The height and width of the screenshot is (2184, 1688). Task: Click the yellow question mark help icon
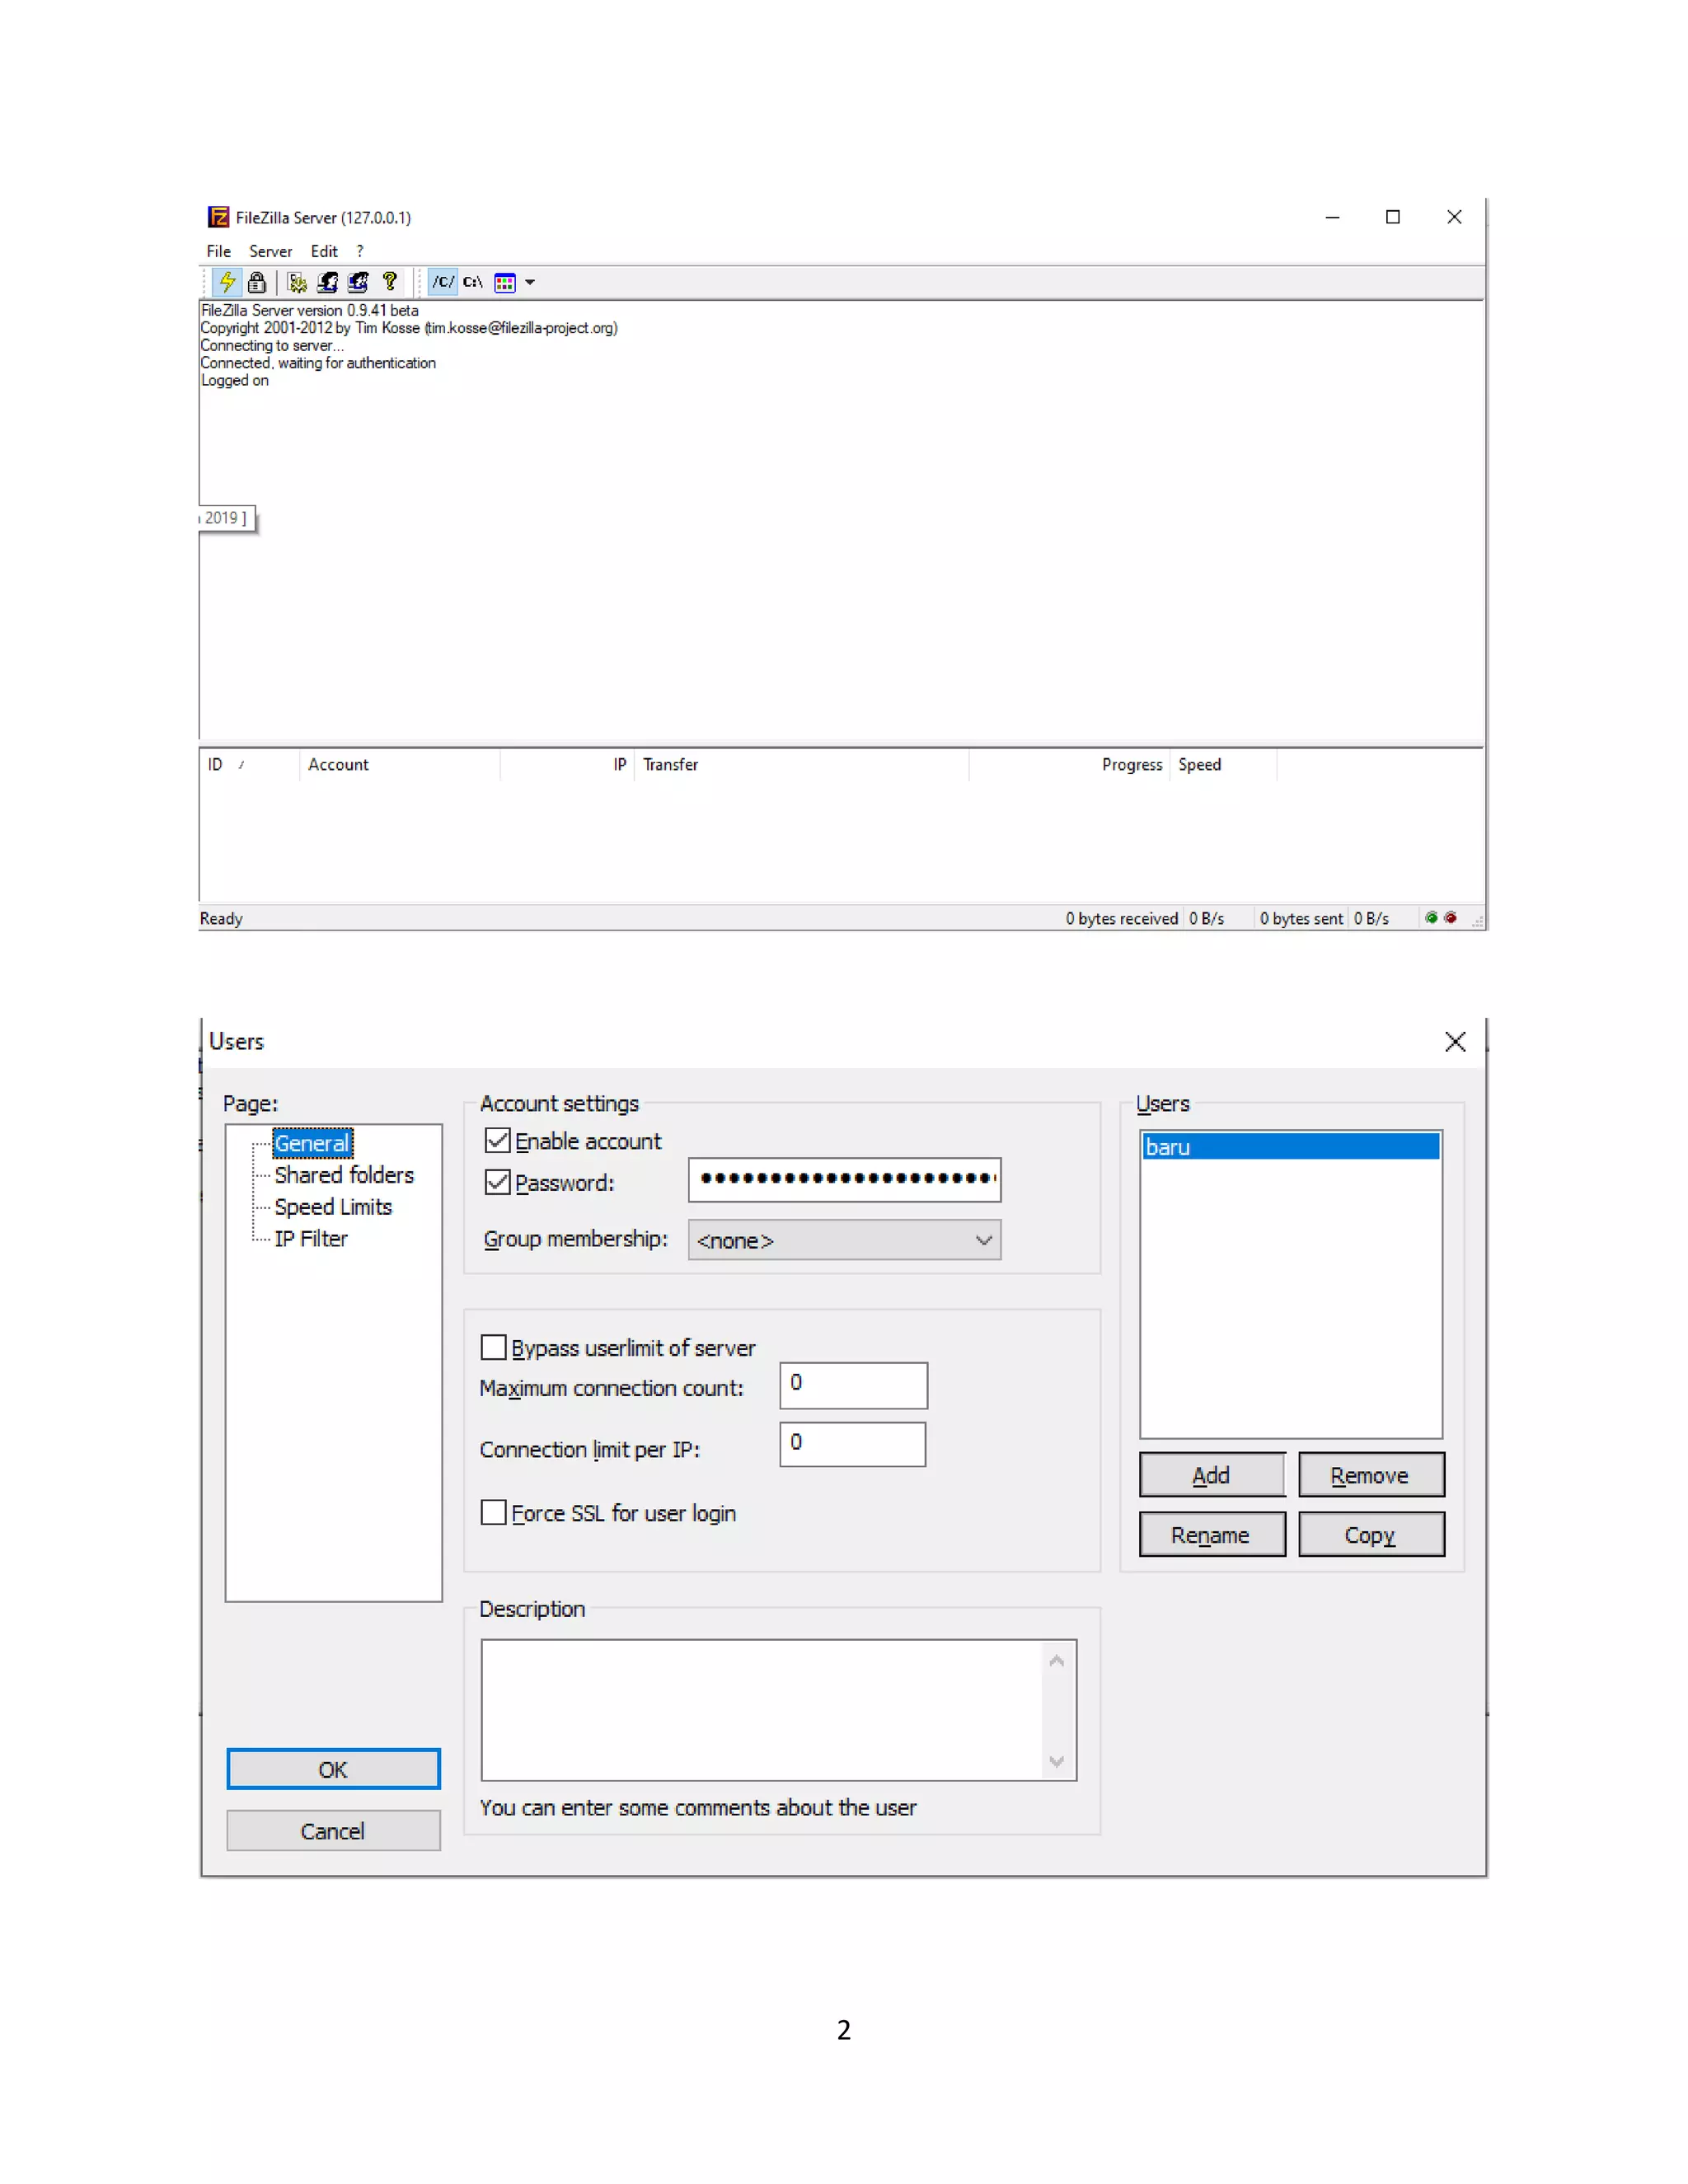[390, 282]
